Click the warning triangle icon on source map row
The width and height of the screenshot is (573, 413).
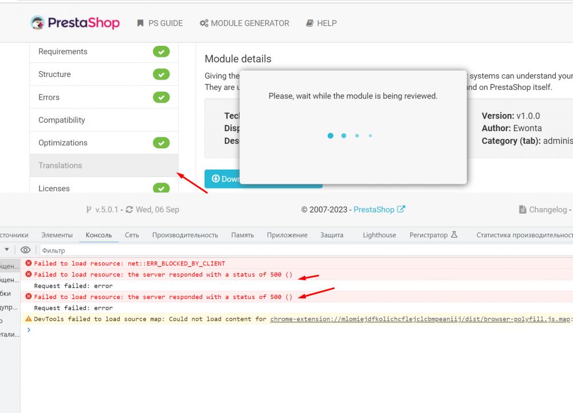pyautogui.click(x=29, y=319)
